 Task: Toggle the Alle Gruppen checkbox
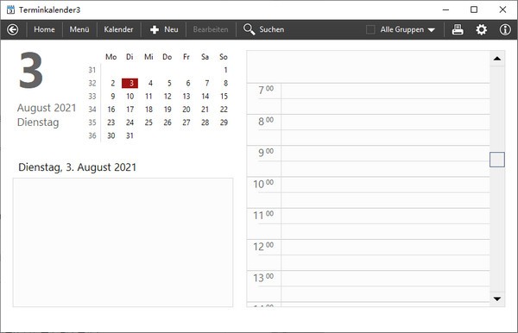(x=370, y=29)
